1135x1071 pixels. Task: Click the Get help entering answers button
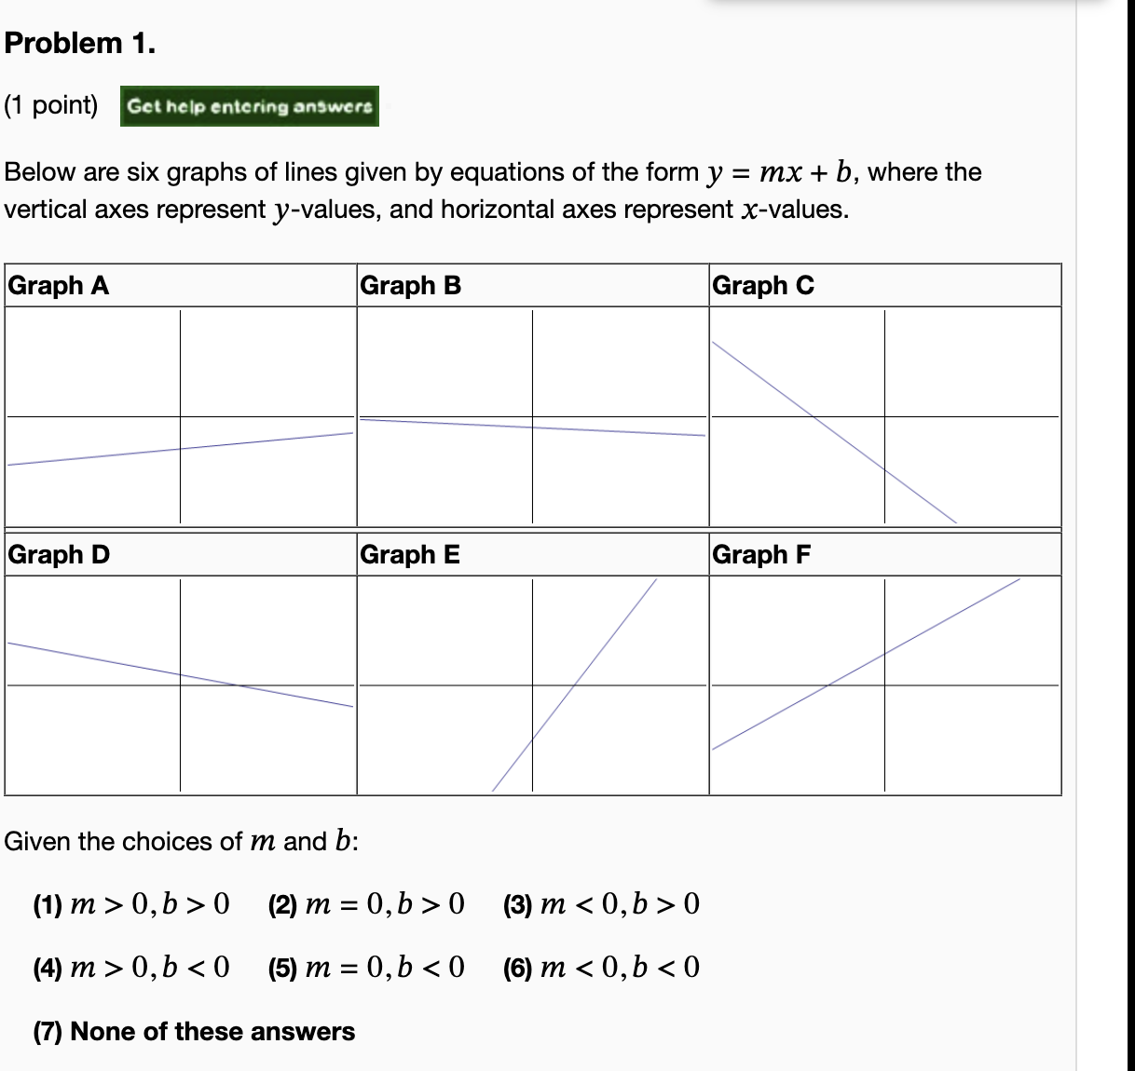coord(249,106)
